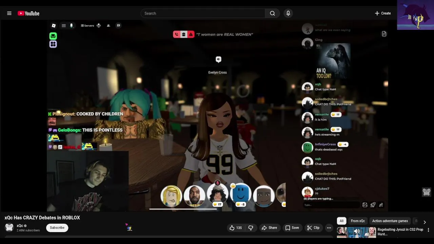The height and width of the screenshot is (244, 434).
Task: Click the video title 'xQc Has CRAZY Debates in ROBLOX'
Action: [42, 218]
